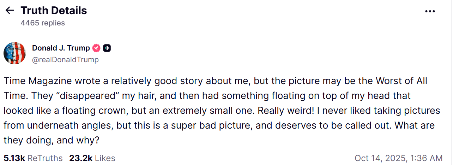This screenshot has width=453, height=165.
Task: Click the @realDonaldTrump handle
Action: tap(65, 60)
